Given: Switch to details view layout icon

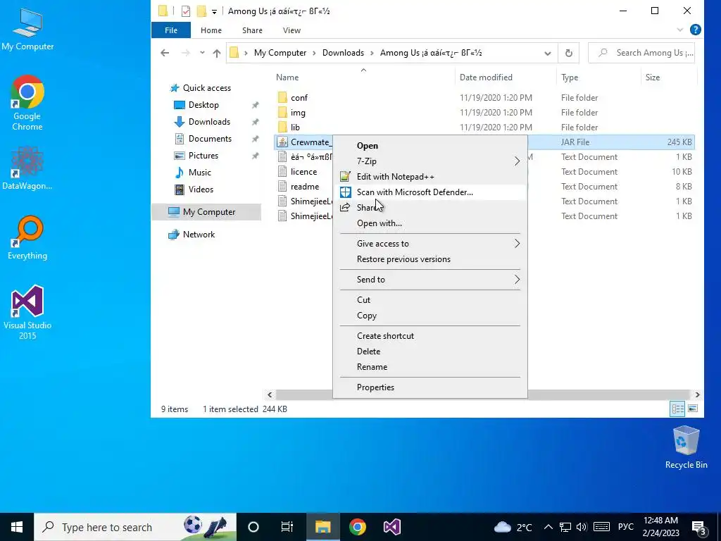Looking at the screenshot, I should point(678,409).
